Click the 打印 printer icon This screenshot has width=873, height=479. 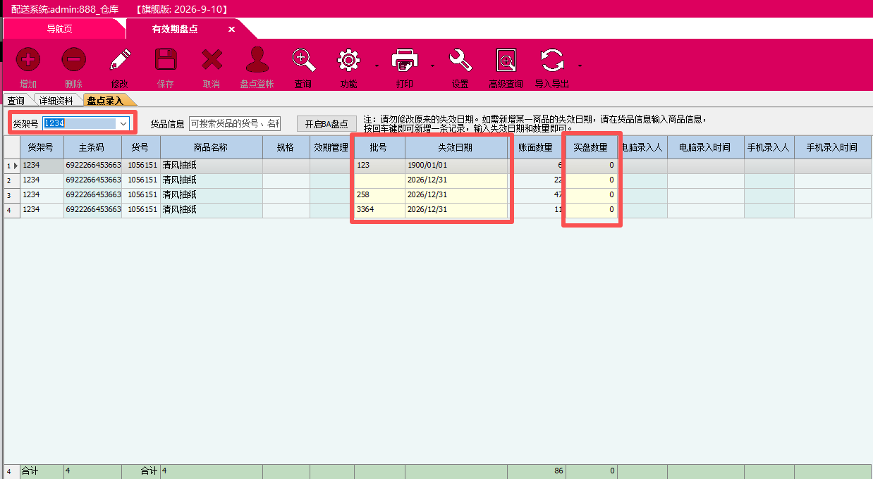(405, 60)
